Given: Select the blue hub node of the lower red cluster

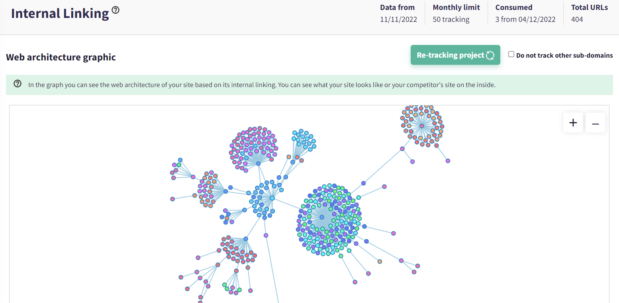Looking at the screenshot, I should coord(246,239).
